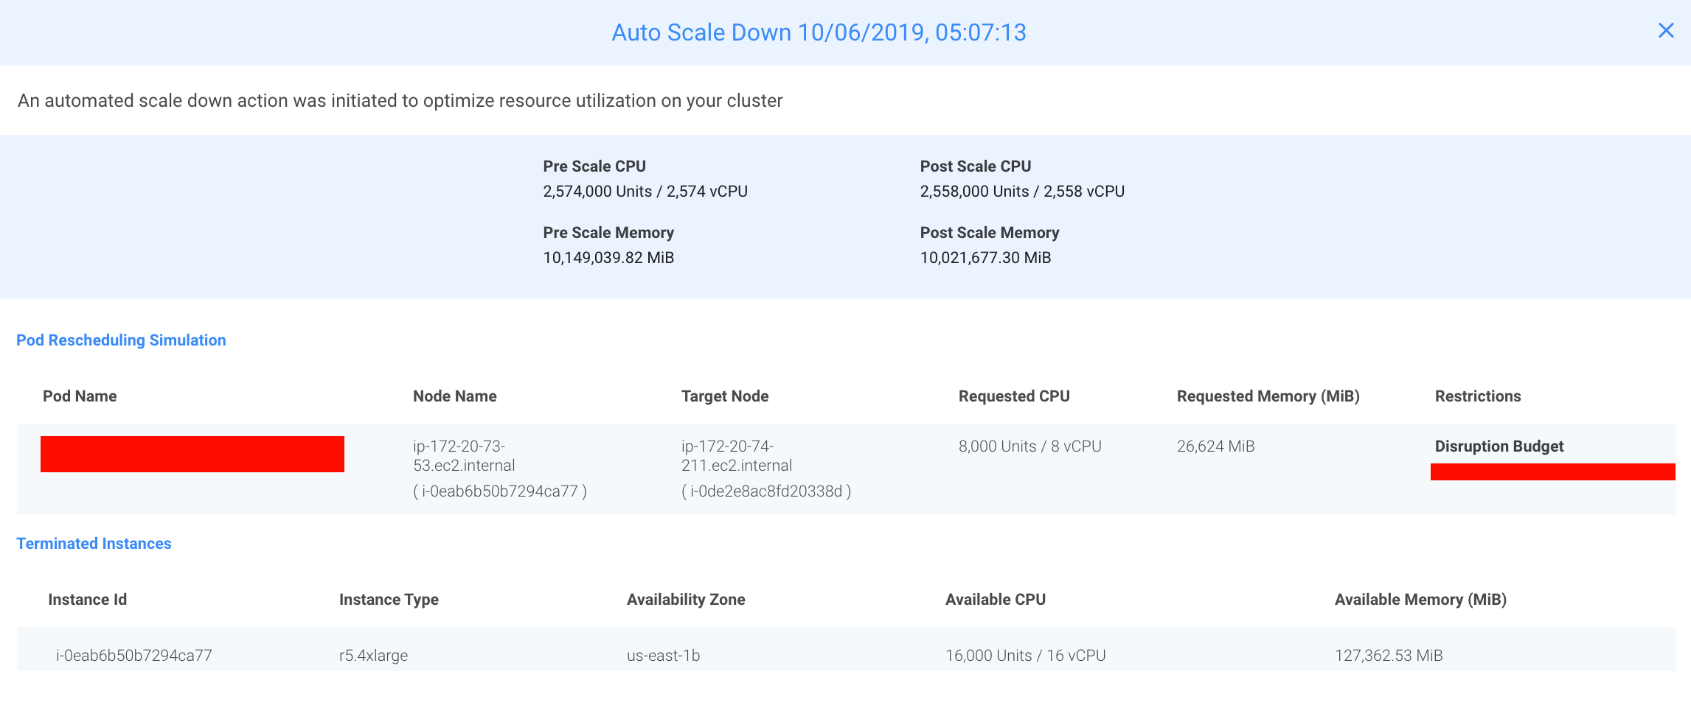Click the Pod Rescheduling Simulation heading
The image size is (1691, 722).
pyautogui.click(x=121, y=340)
